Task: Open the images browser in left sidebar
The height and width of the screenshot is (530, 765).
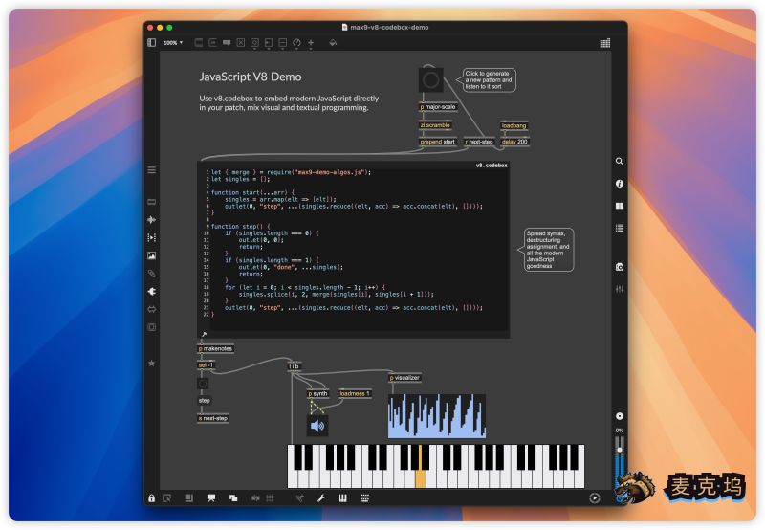Action: click(x=152, y=255)
